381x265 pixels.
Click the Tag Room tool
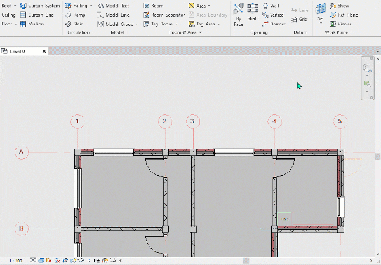(158, 24)
